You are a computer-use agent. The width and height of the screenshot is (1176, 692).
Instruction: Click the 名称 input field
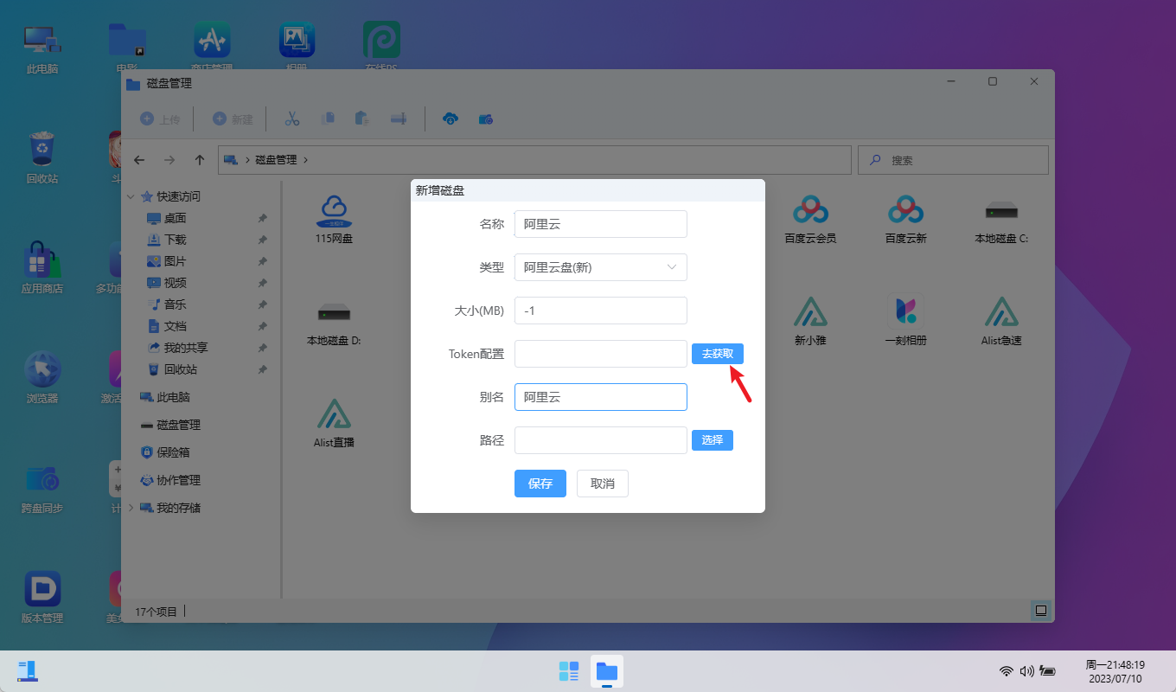coord(600,224)
